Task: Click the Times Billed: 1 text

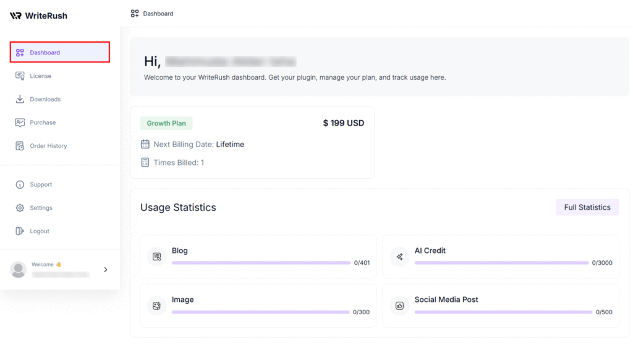Action: point(179,163)
